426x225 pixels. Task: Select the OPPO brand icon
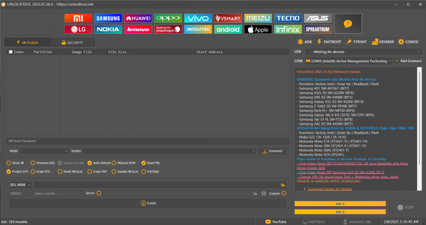(x=168, y=18)
